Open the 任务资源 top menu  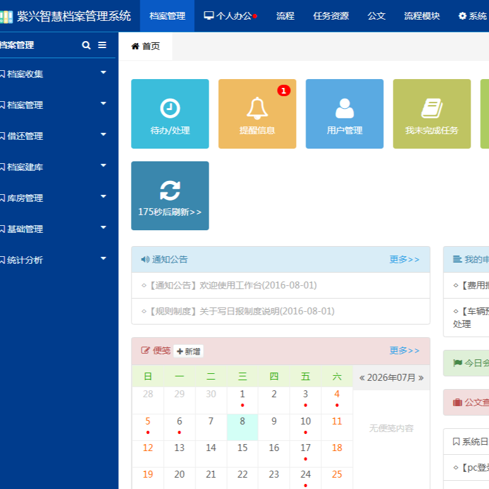click(331, 16)
